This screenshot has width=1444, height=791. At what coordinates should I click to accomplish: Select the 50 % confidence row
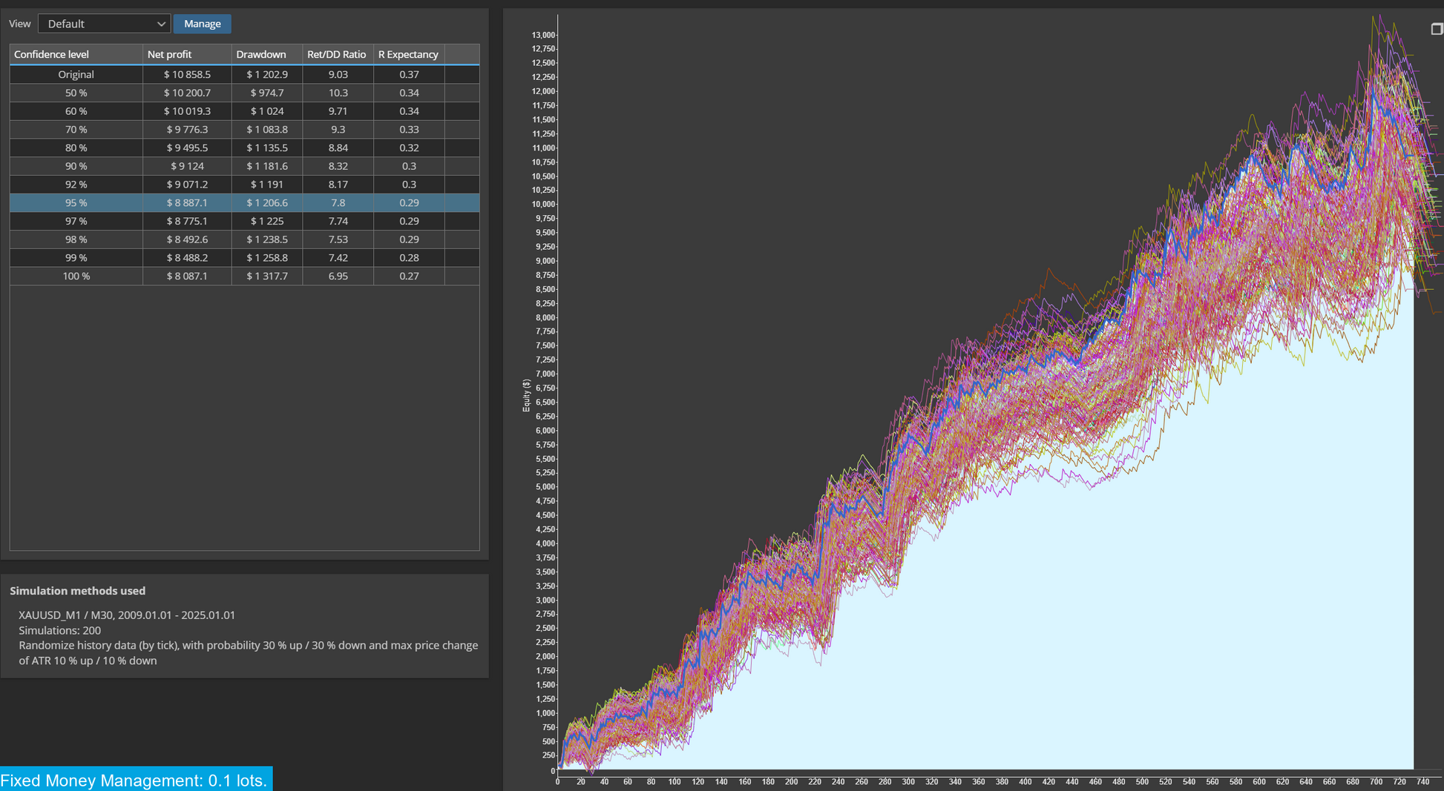244,93
